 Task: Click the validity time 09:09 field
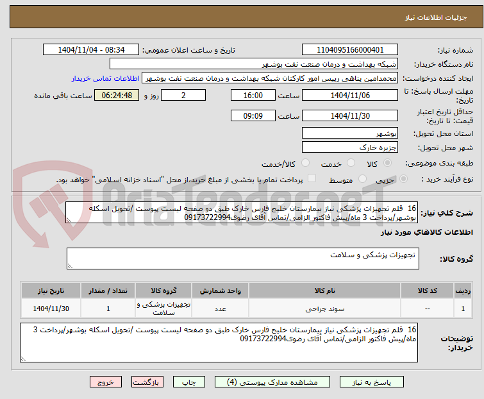coord(253,115)
